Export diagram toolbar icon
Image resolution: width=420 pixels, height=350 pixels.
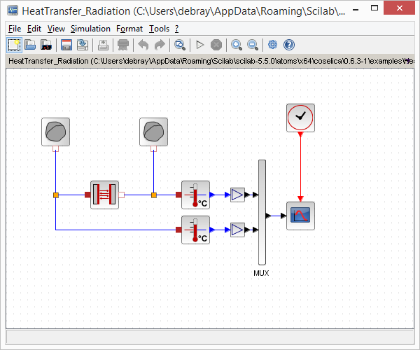tap(103, 45)
